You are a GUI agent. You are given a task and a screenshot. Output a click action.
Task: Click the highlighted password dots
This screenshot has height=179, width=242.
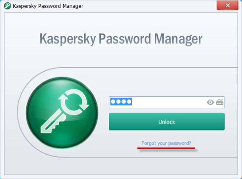tap(121, 102)
